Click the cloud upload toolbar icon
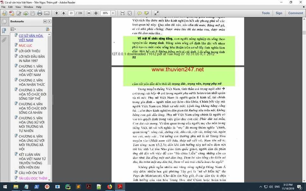 point(25,13)
